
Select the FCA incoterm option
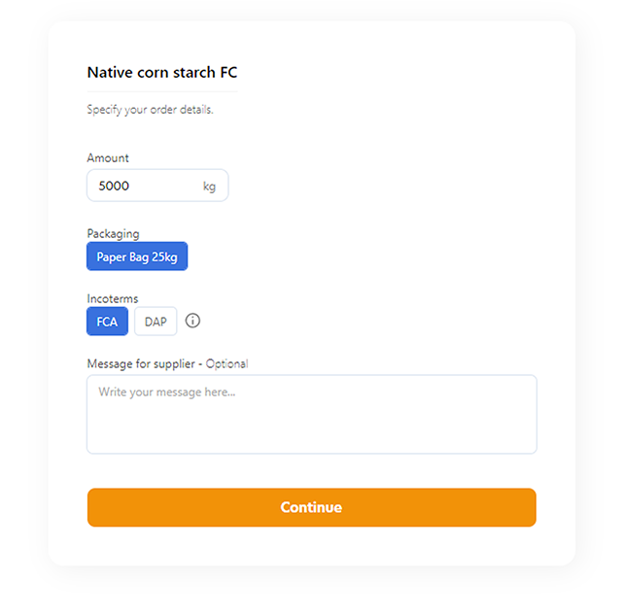(x=107, y=321)
